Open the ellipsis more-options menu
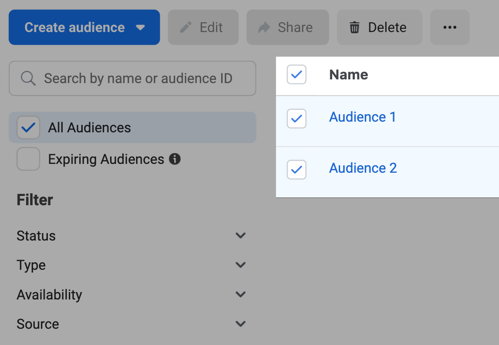499x345 pixels. click(449, 27)
